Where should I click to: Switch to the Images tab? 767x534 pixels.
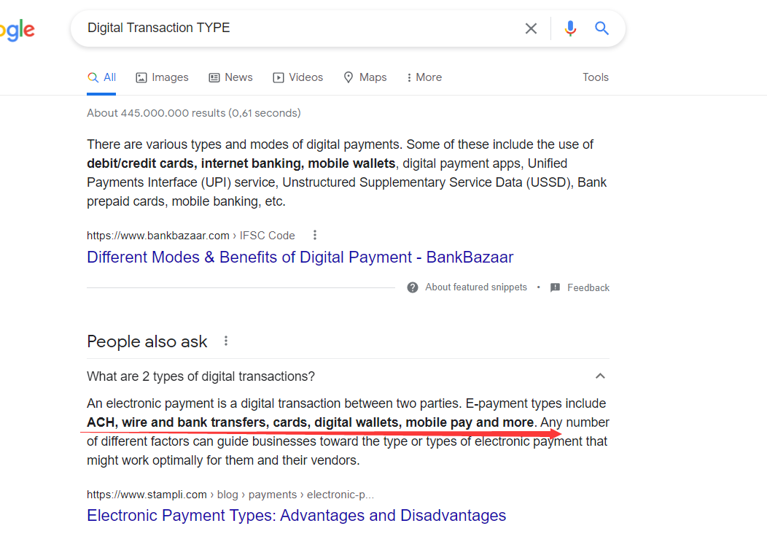click(162, 77)
